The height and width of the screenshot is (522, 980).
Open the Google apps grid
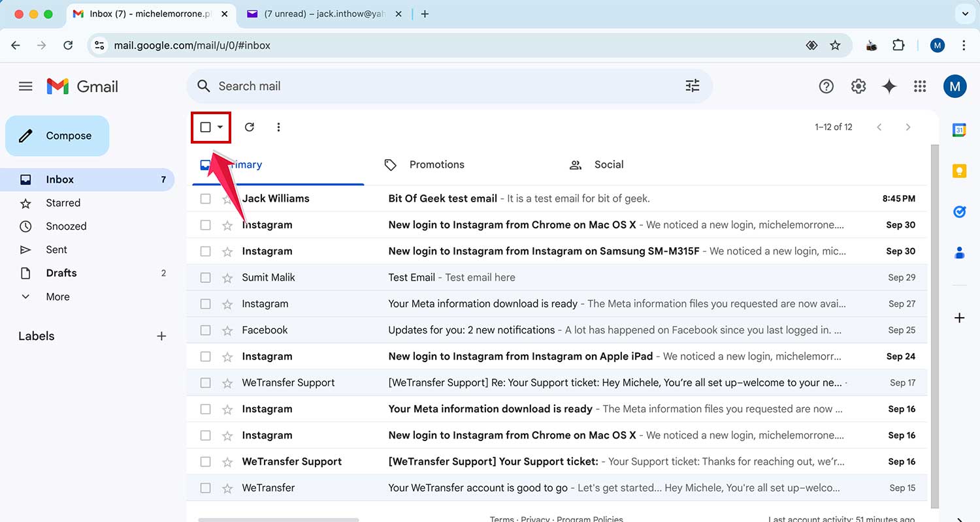[x=920, y=85]
